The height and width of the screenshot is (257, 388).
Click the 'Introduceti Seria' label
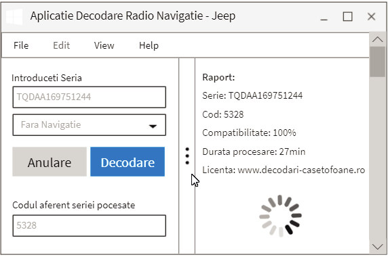47,78
